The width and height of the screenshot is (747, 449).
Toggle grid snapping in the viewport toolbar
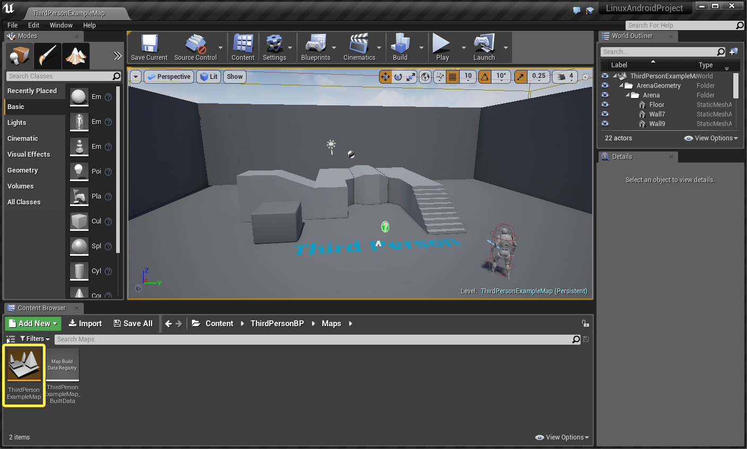click(452, 77)
